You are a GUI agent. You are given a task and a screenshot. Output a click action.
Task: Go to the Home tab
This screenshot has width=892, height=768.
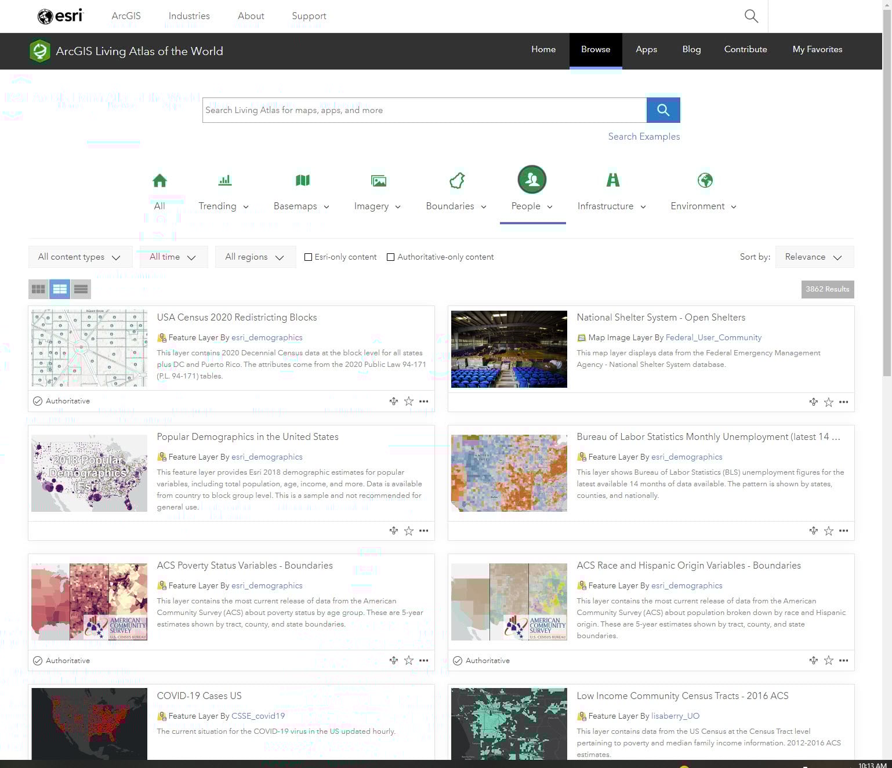click(x=543, y=50)
